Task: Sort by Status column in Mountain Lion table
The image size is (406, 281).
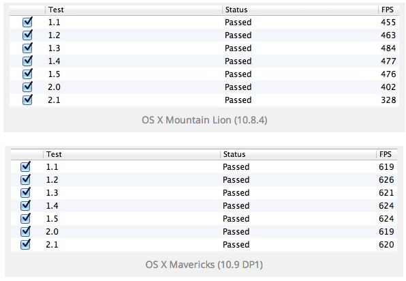Action: click(300, 10)
